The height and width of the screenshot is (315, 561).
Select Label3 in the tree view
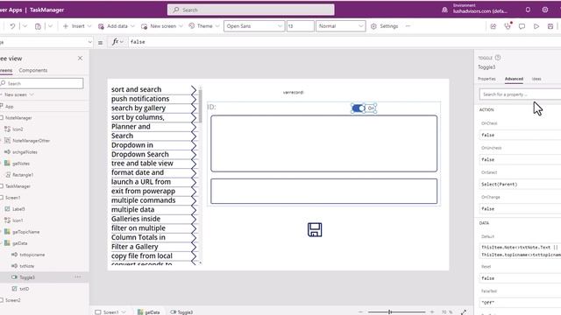click(x=18, y=209)
